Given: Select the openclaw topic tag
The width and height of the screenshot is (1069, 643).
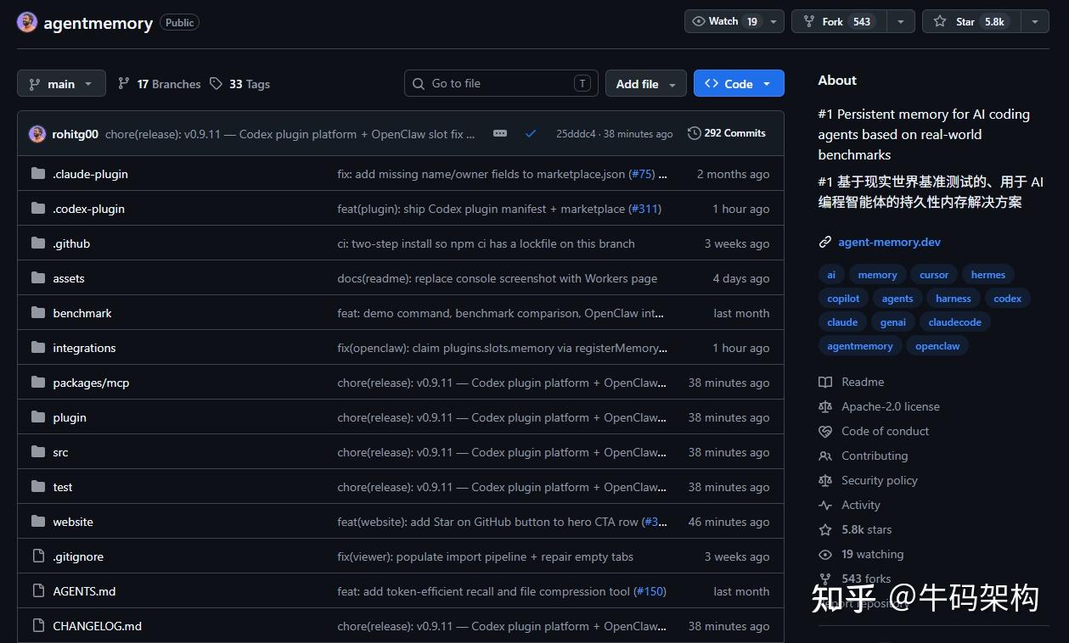Looking at the screenshot, I should [937, 346].
